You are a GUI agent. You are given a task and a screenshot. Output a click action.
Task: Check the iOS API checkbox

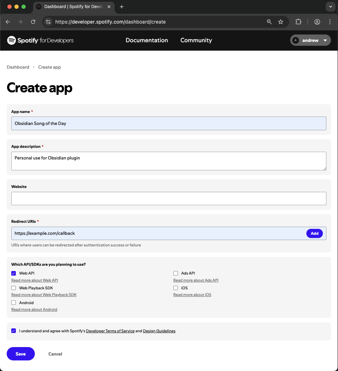click(176, 288)
